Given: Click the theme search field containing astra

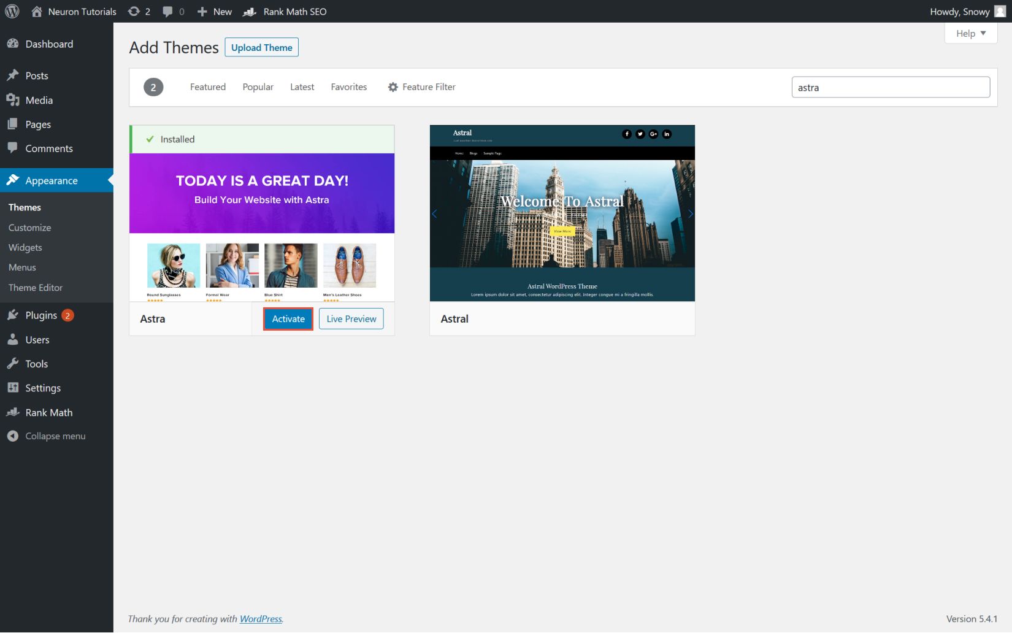Looking at the screenshot, I should point(891,87).
